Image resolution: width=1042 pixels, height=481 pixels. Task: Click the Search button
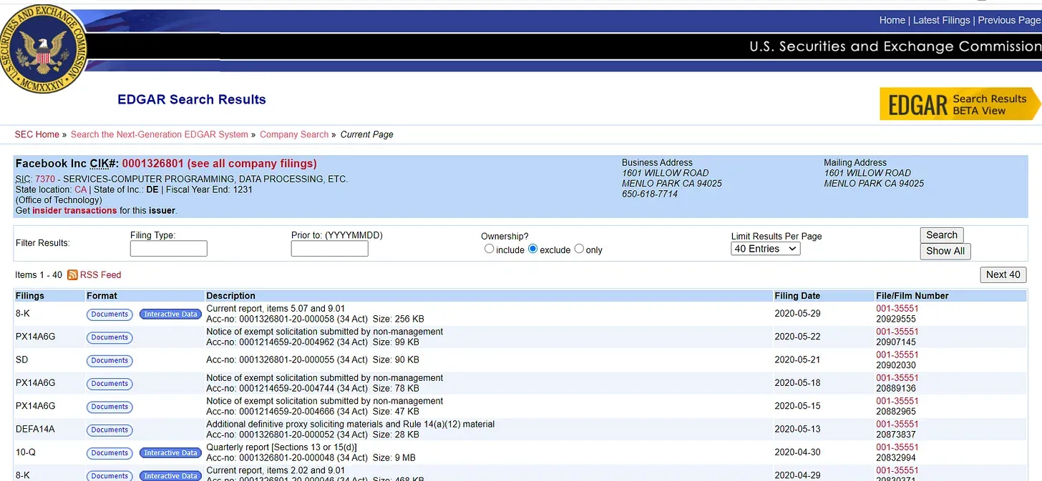click(941, 235)
